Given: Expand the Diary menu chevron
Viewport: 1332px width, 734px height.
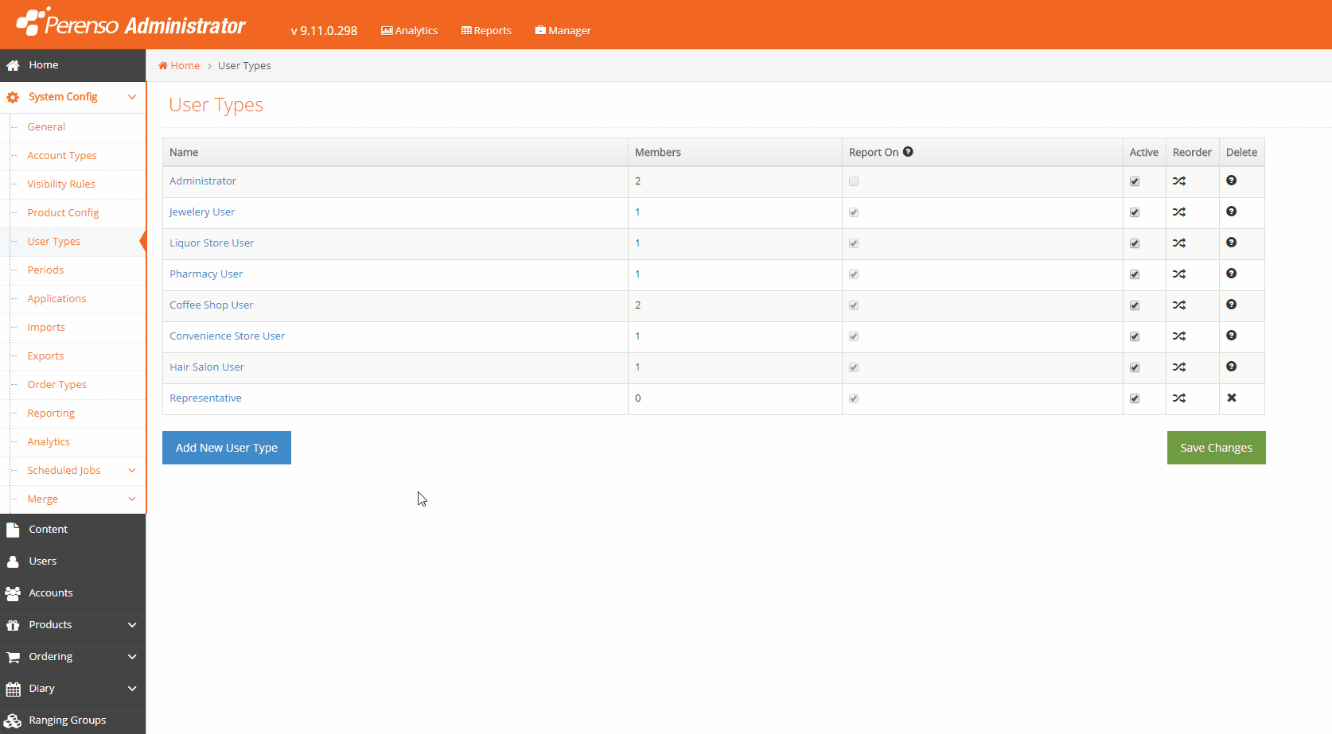Looking at the screenshot, I should 132,689.
